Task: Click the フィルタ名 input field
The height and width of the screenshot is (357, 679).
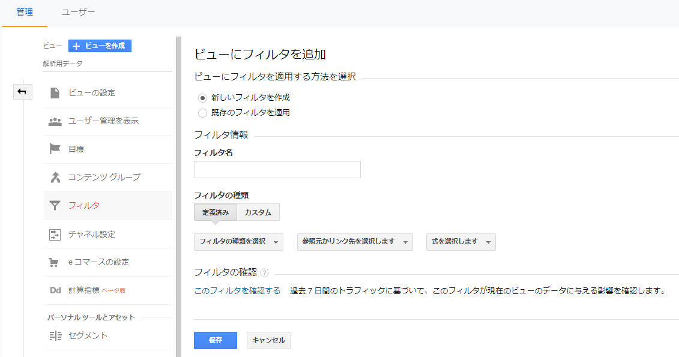Action: coord(277,170)
